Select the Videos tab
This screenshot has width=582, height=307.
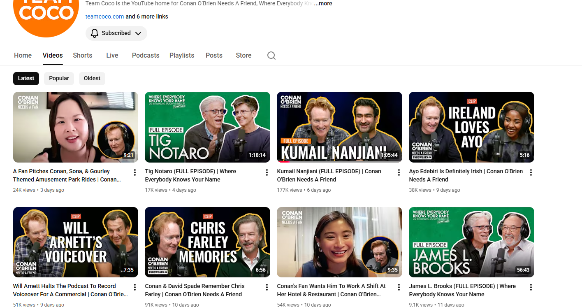click(x=53, y=56)
